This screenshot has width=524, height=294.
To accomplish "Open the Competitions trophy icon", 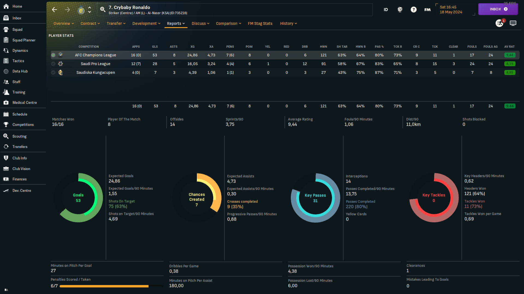I will coord(6,125).
